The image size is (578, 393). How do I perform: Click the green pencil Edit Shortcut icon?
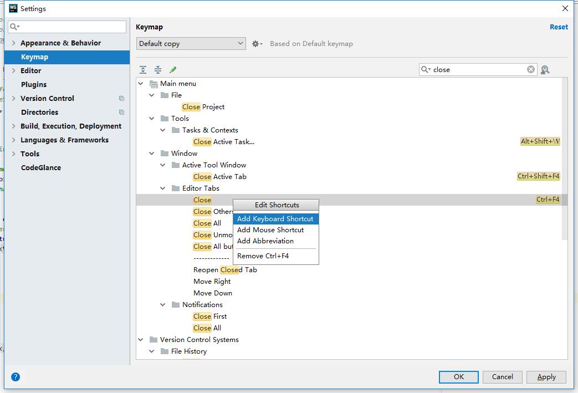pos(173,70)
